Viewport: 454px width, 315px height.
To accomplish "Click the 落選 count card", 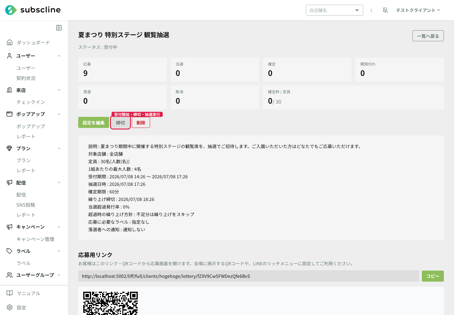I will click(122, 97).
